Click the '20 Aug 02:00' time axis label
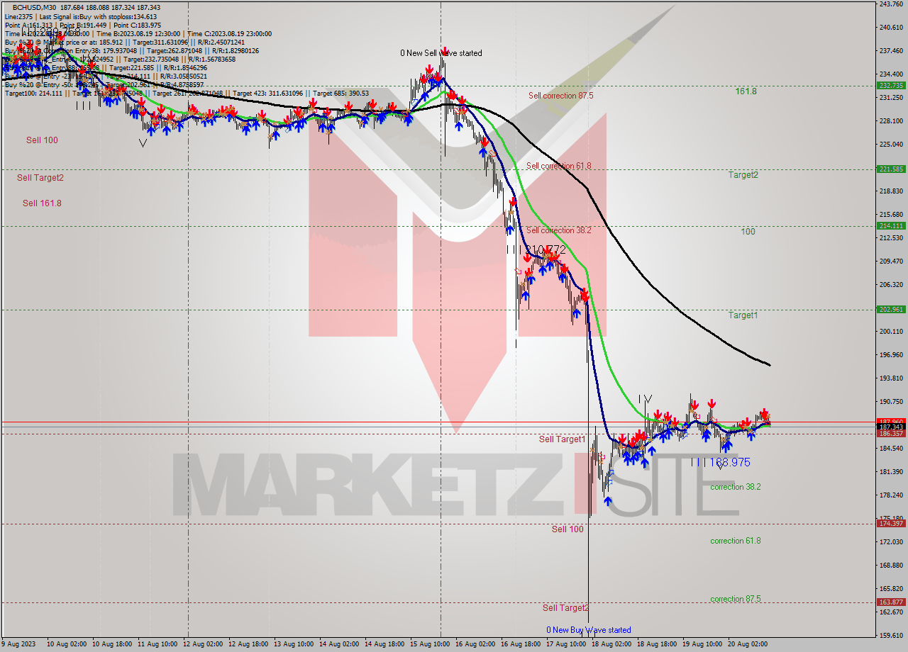The width and height of the screenshot is (908, 652). pyautogui.click(x=747, y=644)
